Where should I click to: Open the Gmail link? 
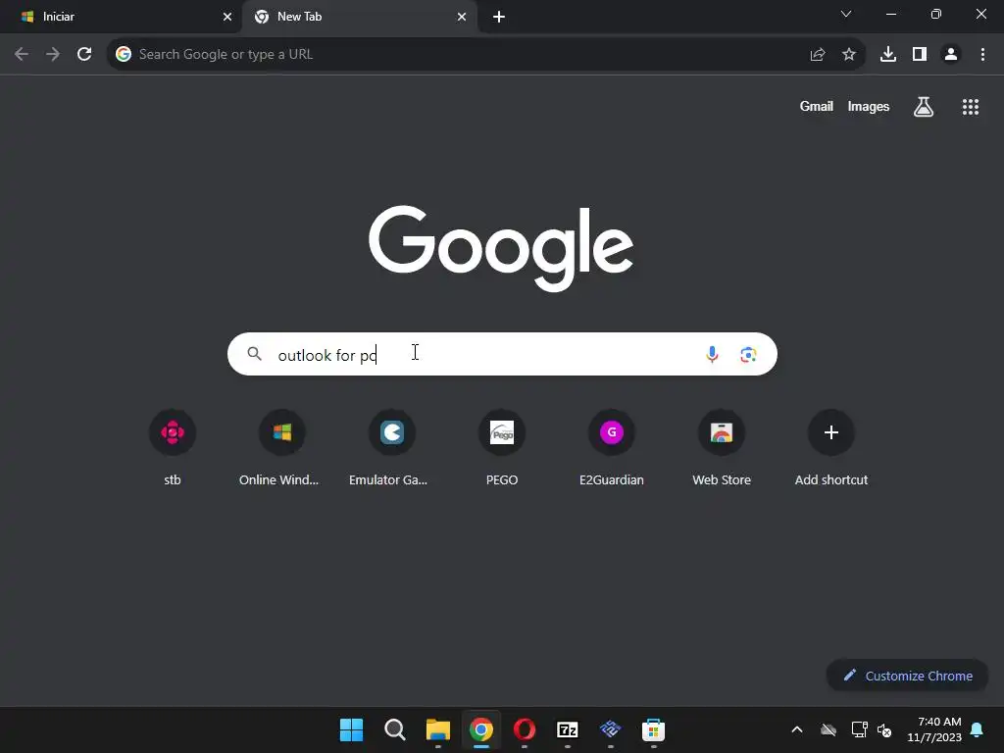817,106
